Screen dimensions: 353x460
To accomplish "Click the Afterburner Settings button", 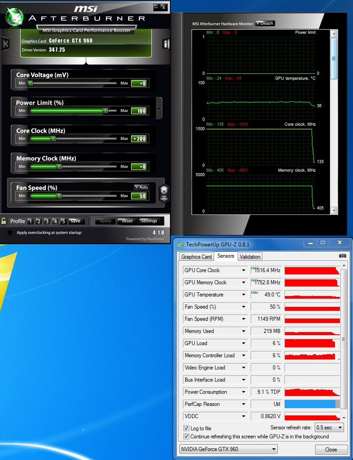I will [149, 221].
